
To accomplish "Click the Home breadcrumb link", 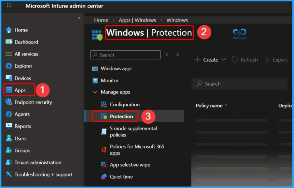I will 101,20.
